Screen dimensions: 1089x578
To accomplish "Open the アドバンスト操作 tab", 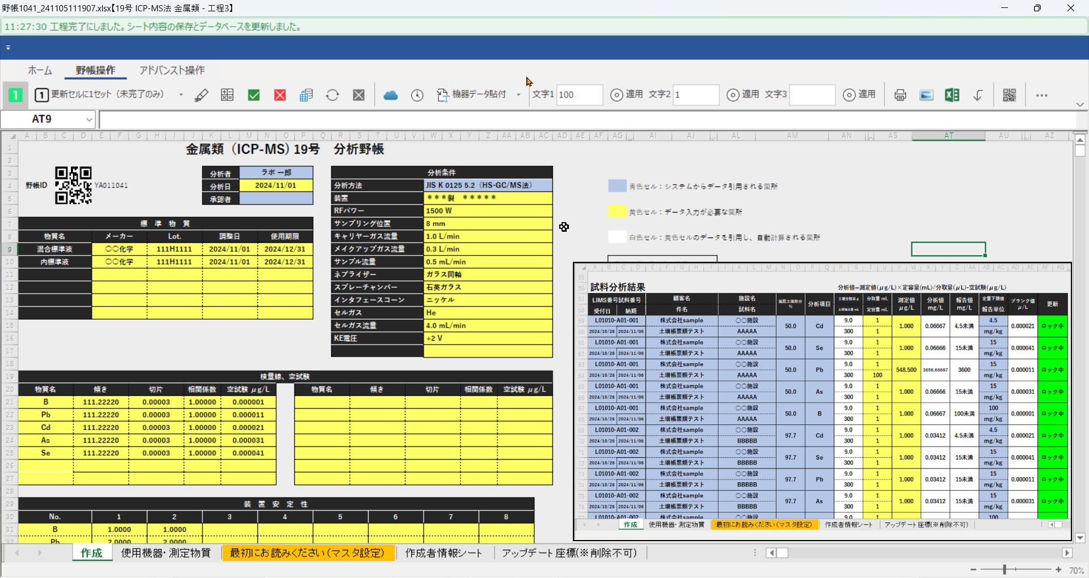I will point(172,70).
